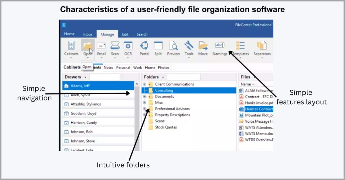Click the folder icon beside Stock Quotes
This screenshot has width=345, height=180.
click(151, 127)
